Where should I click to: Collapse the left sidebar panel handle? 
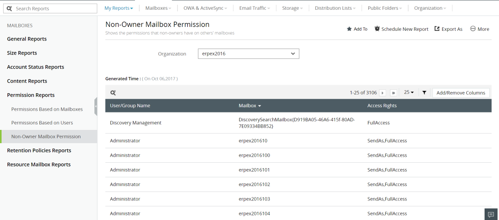[x=96, y=106]
